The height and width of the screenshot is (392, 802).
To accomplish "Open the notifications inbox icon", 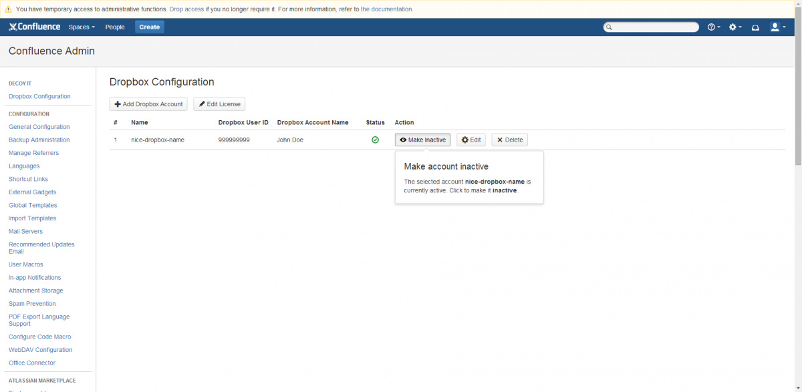I will 755,27.
